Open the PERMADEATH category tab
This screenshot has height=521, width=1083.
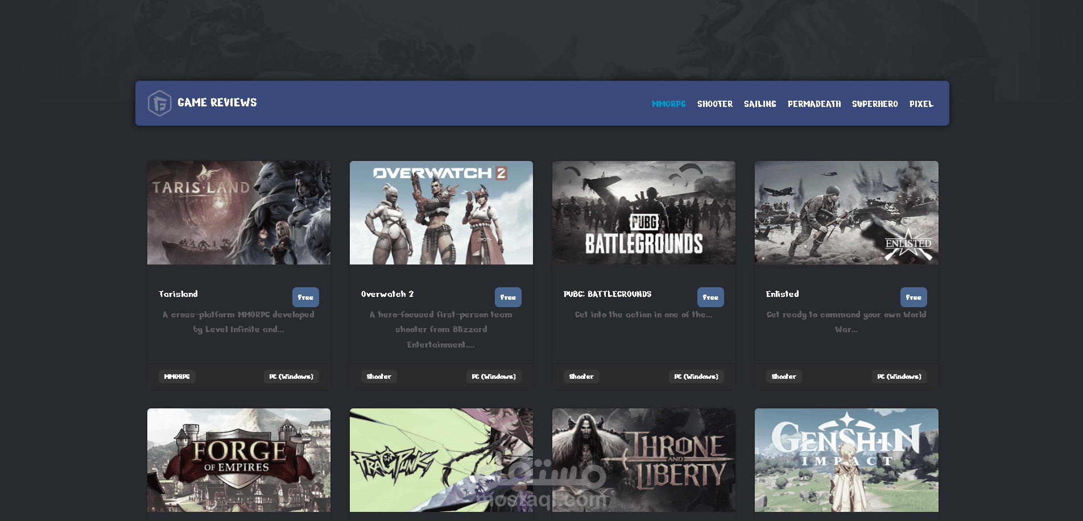(x=814, y=104)
